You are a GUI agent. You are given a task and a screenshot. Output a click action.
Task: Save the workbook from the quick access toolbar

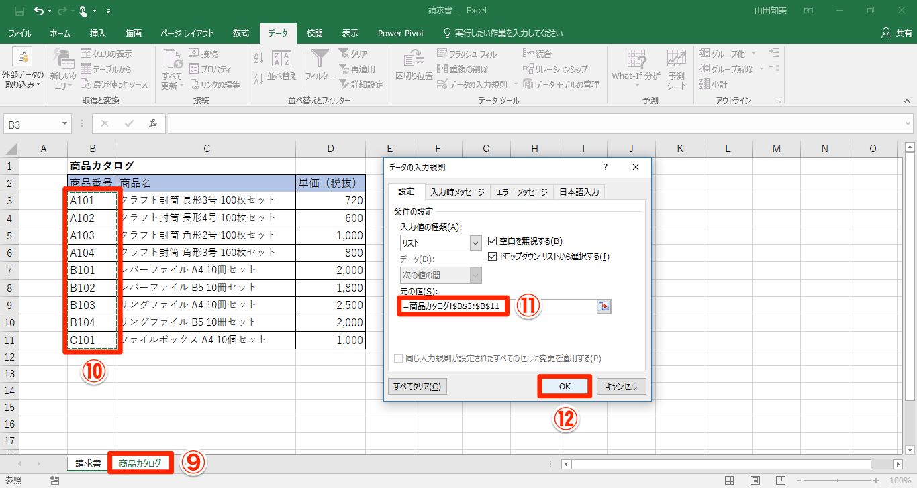[x=19, y=11]
